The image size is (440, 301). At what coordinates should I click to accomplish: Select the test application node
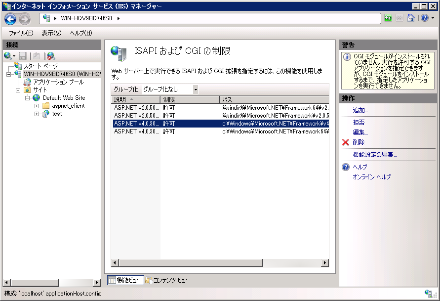pos(57,114)
